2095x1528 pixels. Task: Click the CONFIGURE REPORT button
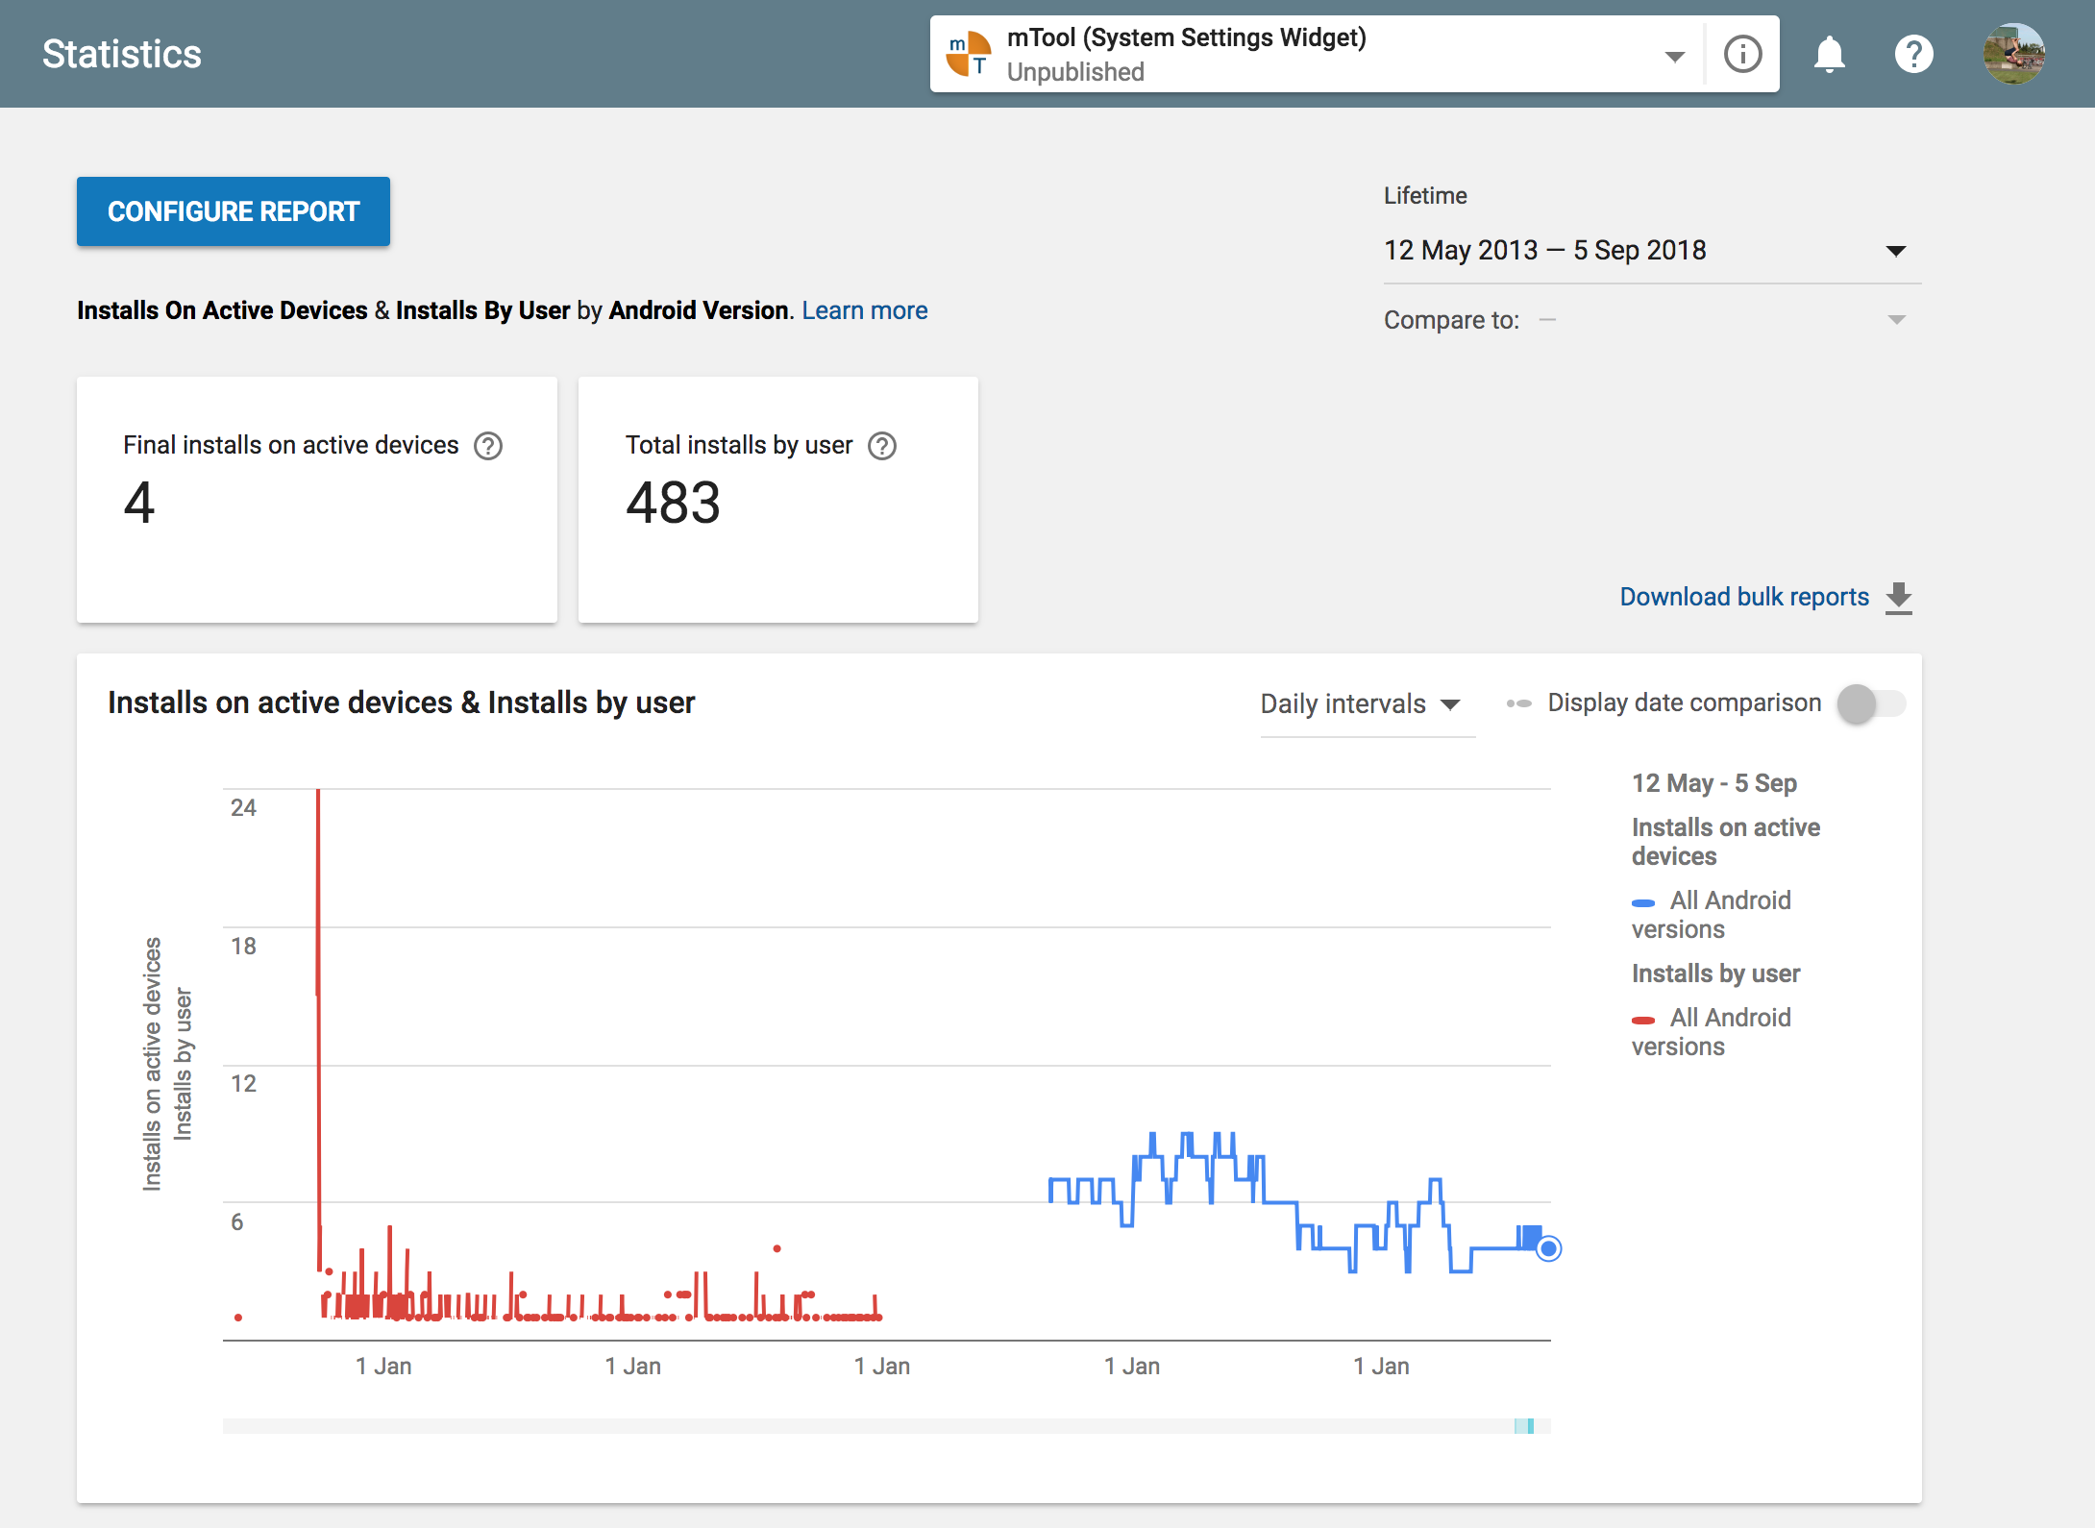tap(234, 211)
